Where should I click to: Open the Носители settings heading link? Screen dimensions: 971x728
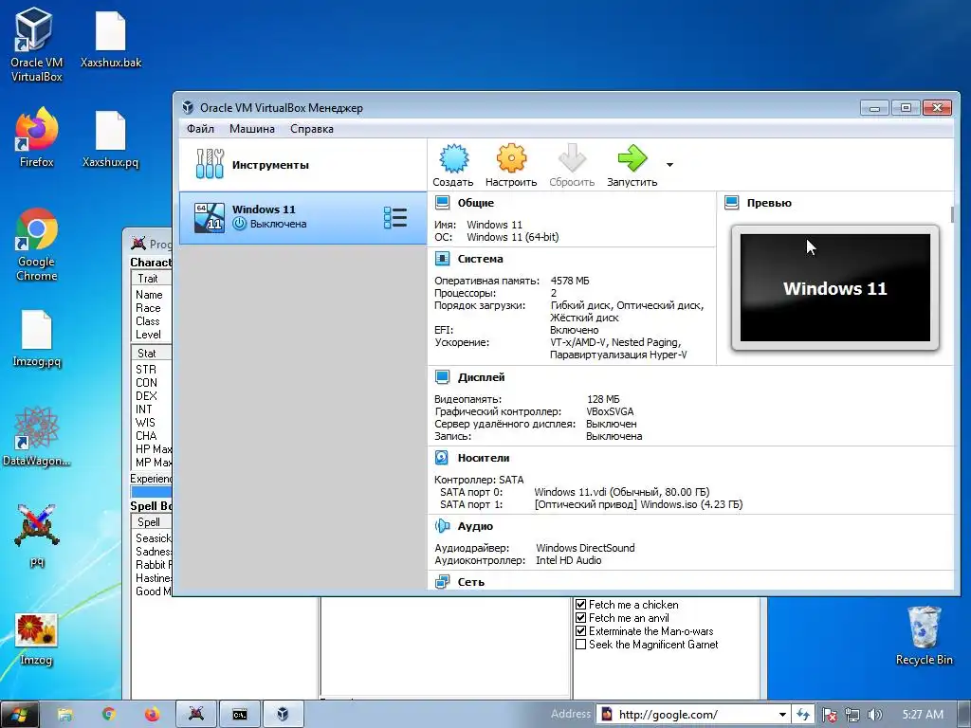click(483, 458)
